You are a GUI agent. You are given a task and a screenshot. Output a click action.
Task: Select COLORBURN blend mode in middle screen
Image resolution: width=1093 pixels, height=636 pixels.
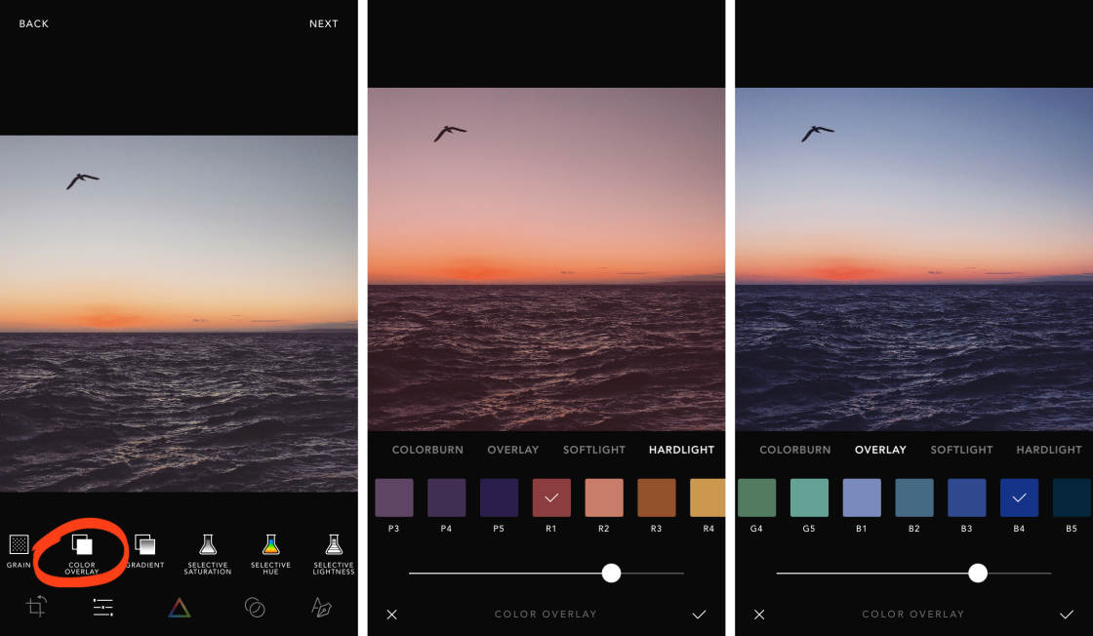pyautogui.click(x=427, y=450)
